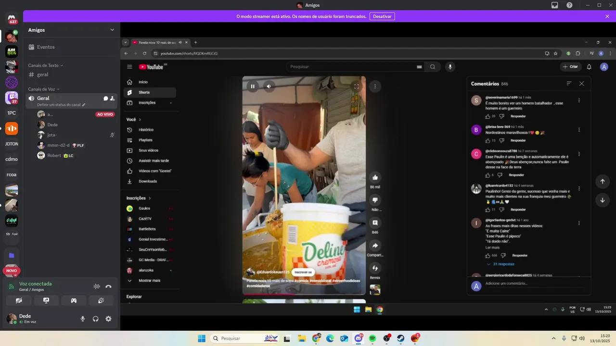Like the Short with thumbs up

[x=375, y=177]
